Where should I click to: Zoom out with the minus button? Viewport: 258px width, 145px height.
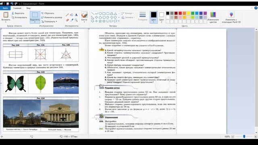click(x=233, y=137)
